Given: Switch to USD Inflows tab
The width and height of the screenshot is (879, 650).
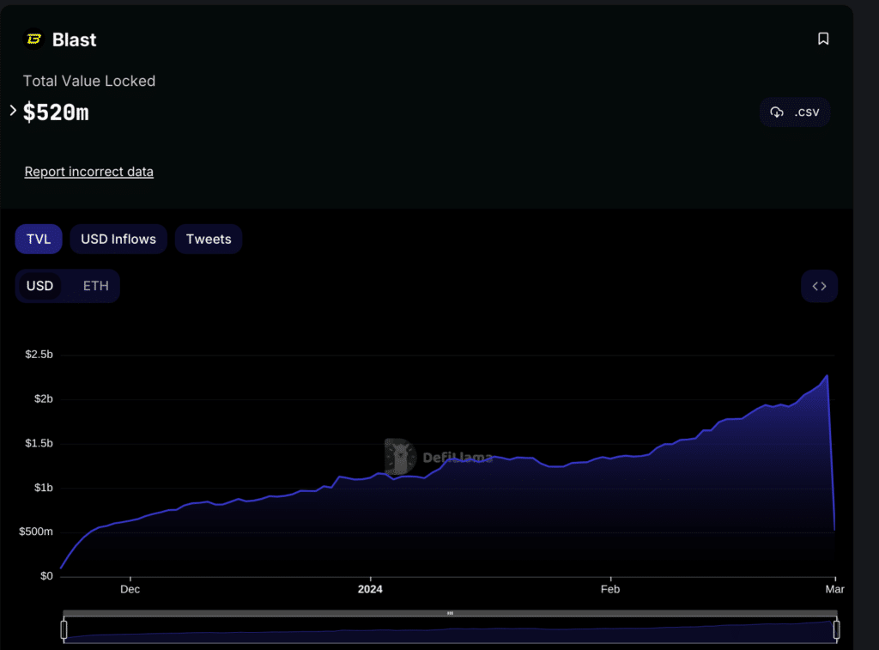Looking at the screenshot, I should pos(118,239).
